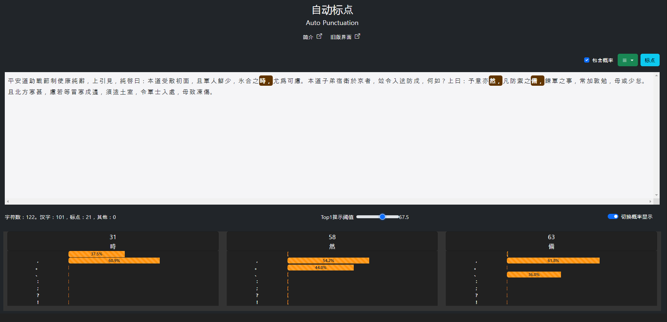Uncheck the 包含概率 checkbox

(x=587, y=60)
